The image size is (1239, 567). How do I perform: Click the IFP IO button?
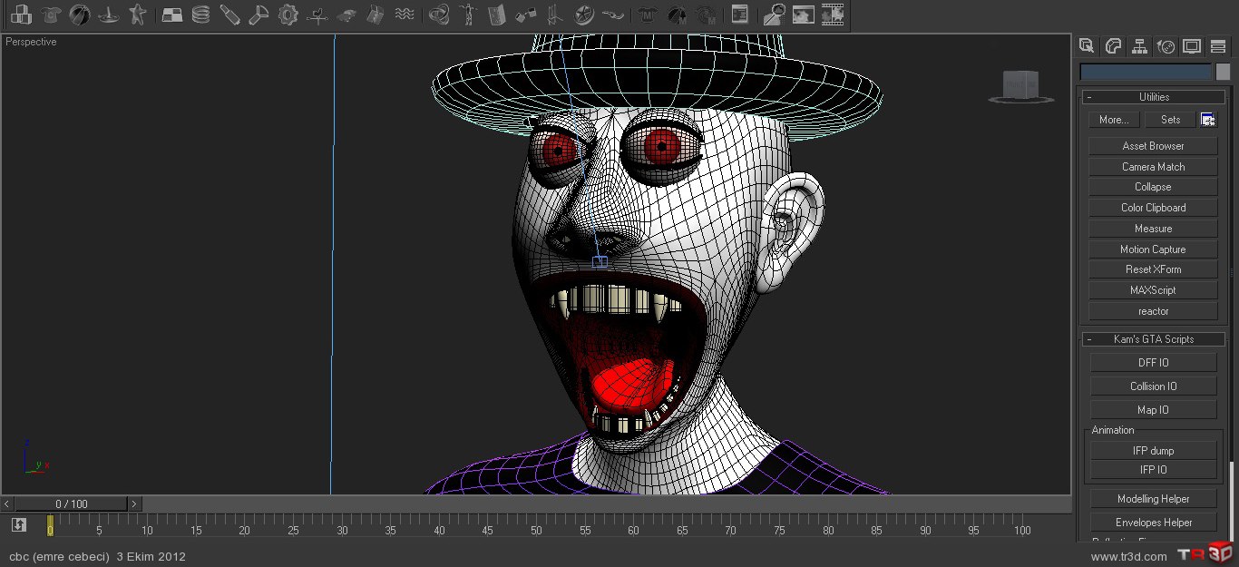pos(1153,470)
